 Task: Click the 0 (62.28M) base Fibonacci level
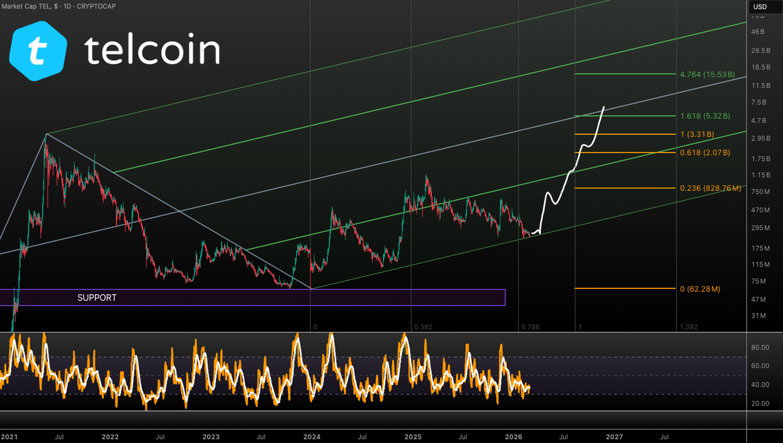(700, 288)
